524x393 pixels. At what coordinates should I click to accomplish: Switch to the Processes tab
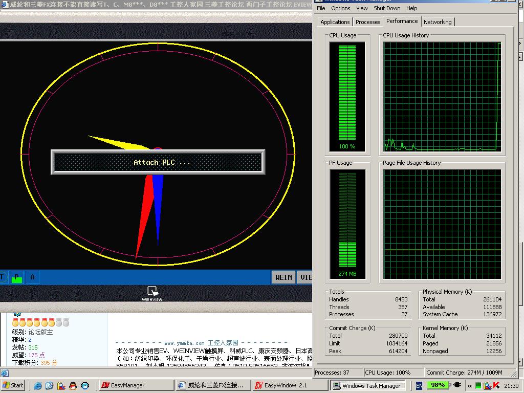coord(368,22)
